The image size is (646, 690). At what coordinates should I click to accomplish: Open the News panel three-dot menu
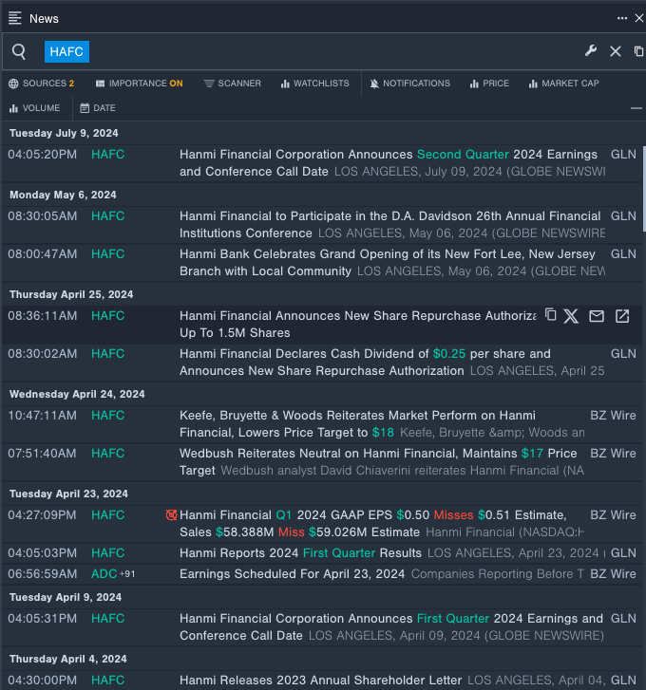[x=621, y=18]
